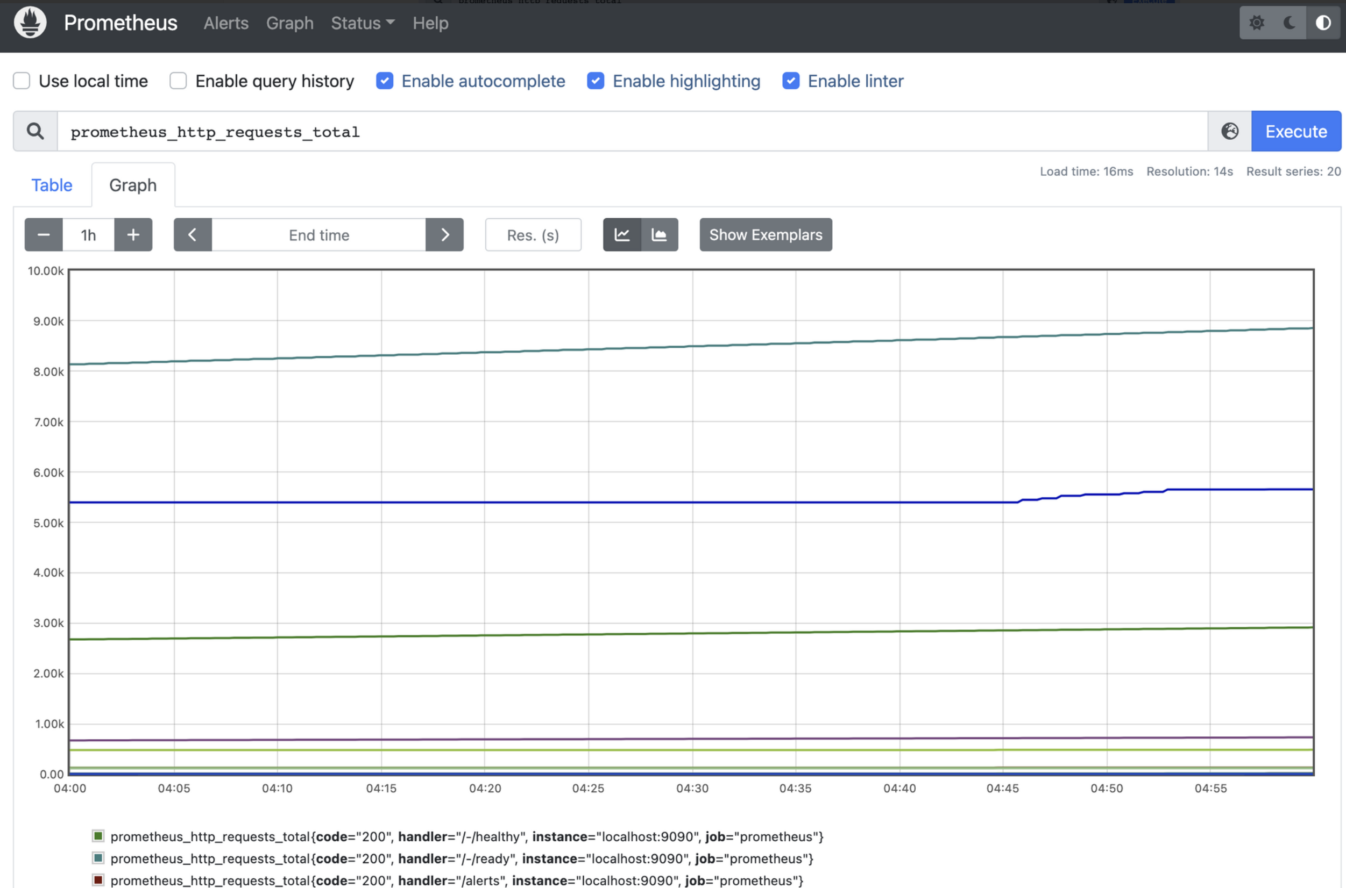Toggle the /-/healthy series green swatch
This screenshot has width=1346, height=888.
tap(98, 836)
